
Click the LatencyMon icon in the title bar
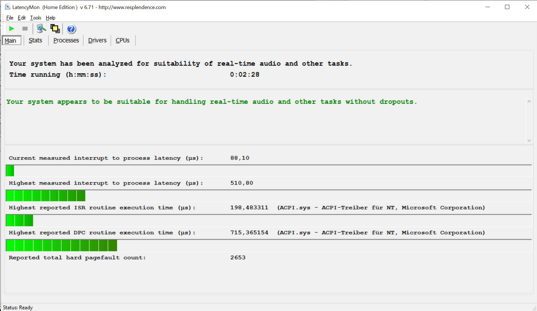pos(7,7)
